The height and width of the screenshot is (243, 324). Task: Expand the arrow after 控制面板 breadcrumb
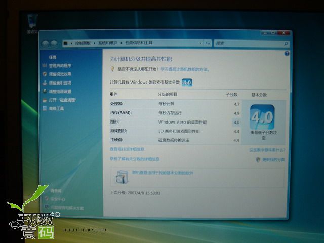click(x=94, y=43)
